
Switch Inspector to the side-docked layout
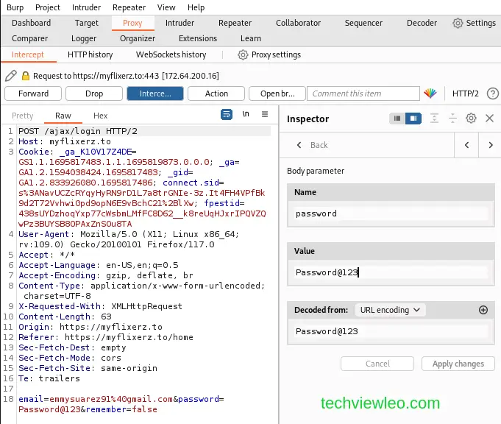point(413,119)
